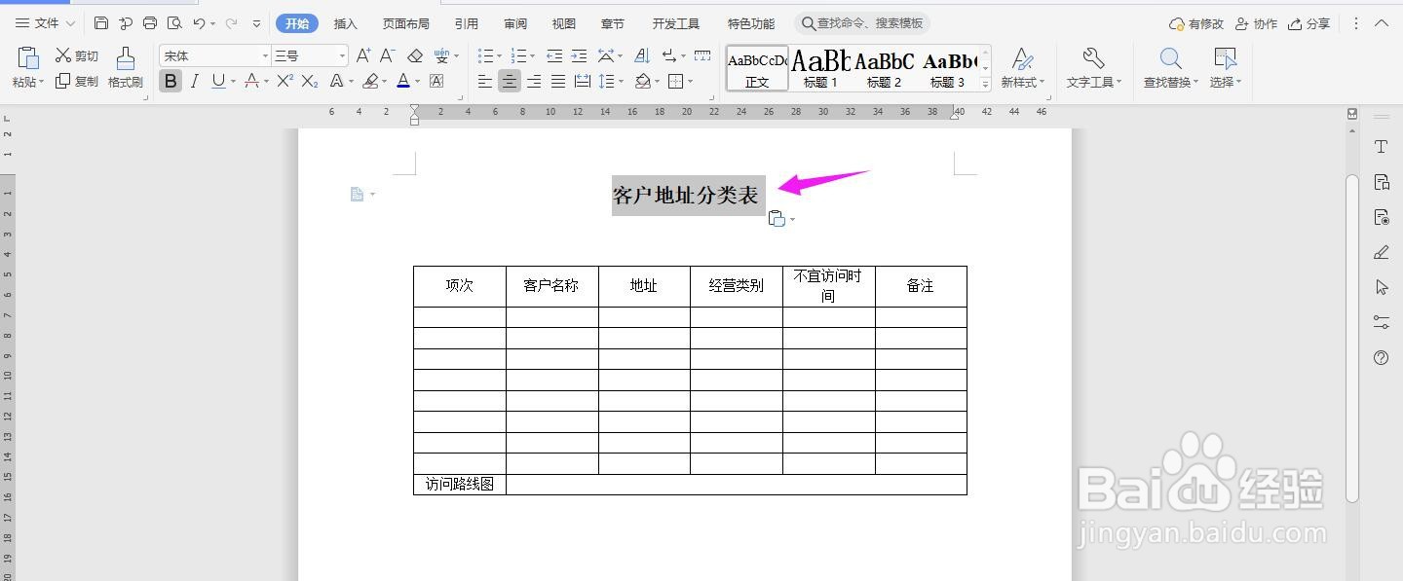Apply superscript X² formatting

pyautogui.click(x=285, y=82)
